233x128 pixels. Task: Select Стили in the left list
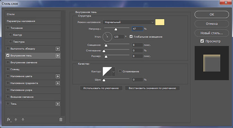pos(33,14)
